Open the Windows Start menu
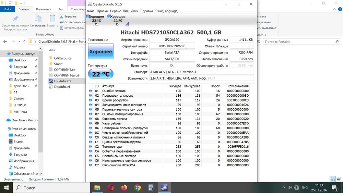 (x=6, y=188)
